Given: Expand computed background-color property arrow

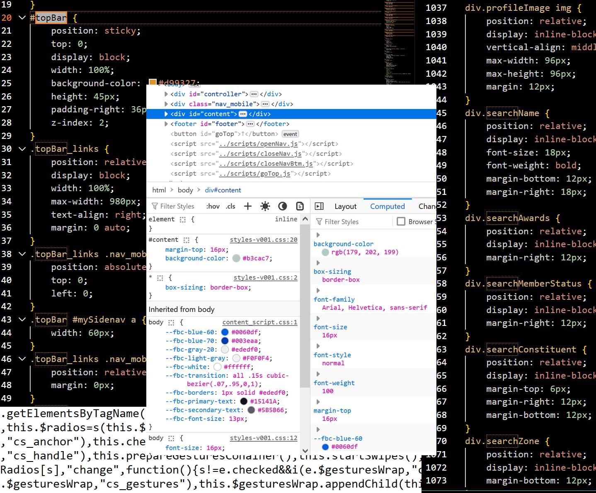Looking at the screenshot, I should [x=318, y=235].
